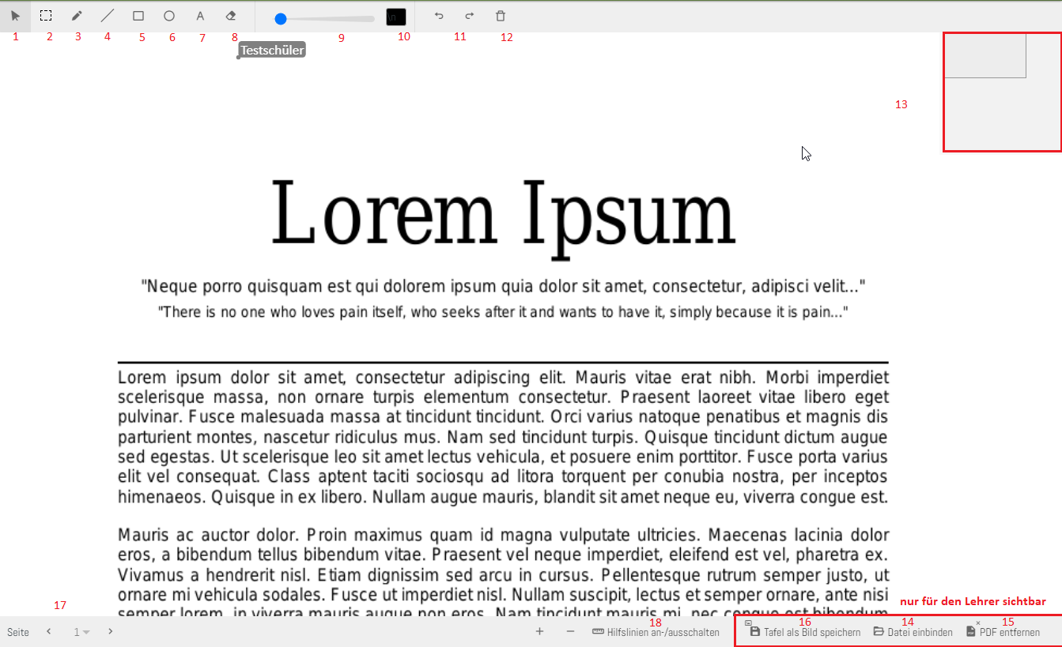The height and width of the screenshot is (647, 1062).
Task: Open the black color picker swatch
Action: (x=396, y=17)
